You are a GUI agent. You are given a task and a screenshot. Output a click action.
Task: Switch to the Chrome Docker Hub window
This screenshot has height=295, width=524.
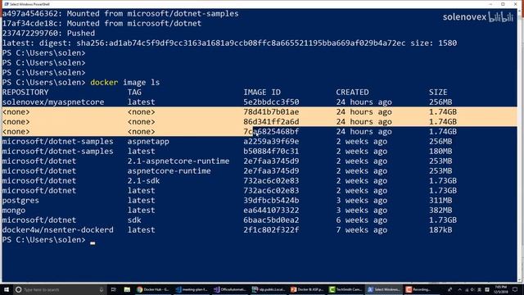(153, 289)
